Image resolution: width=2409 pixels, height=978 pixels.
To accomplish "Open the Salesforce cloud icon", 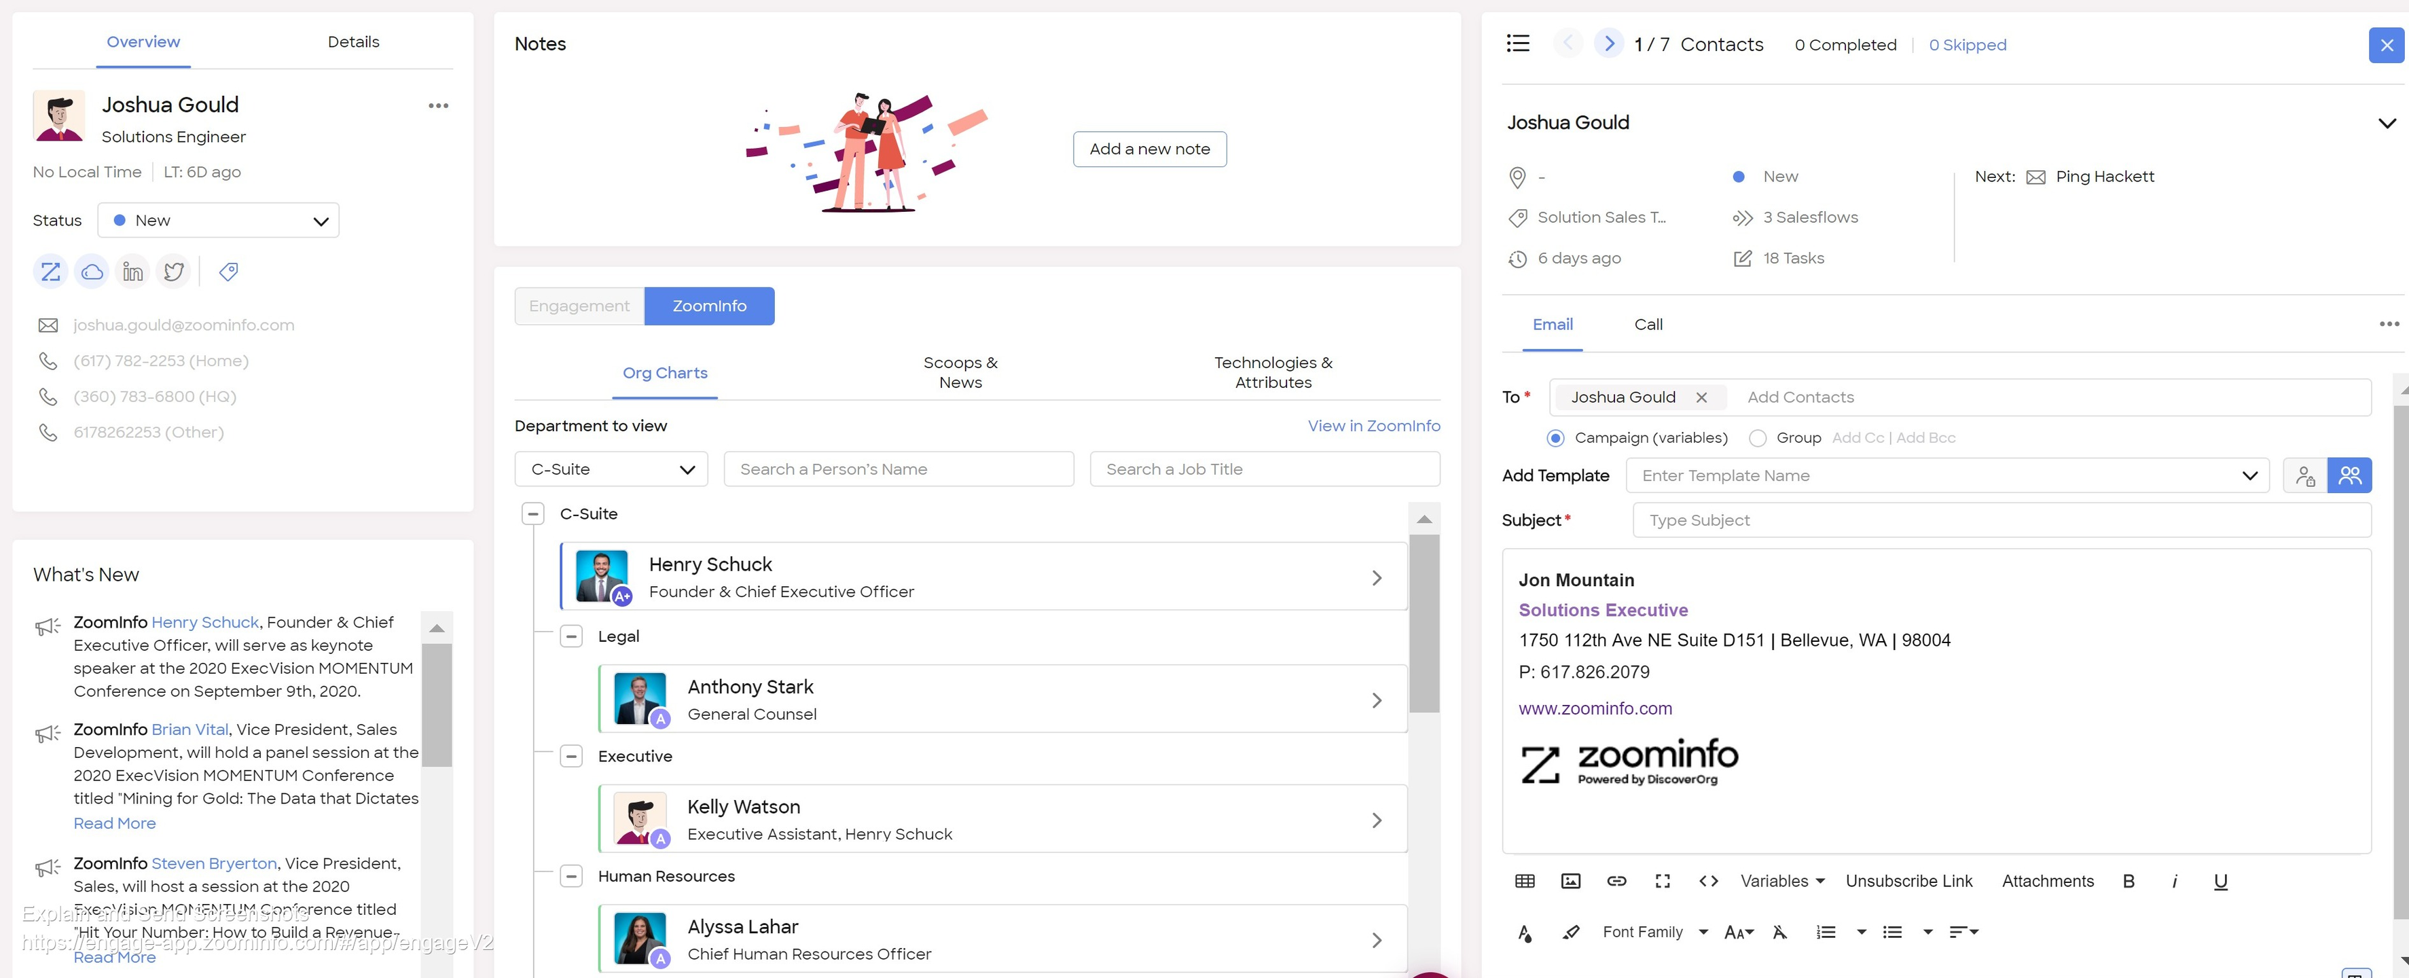I will coord(92,272).
